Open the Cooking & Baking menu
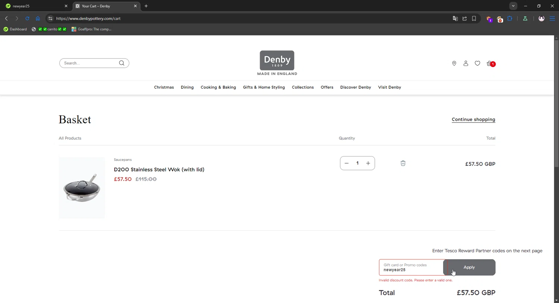 (x=218, y=87)
